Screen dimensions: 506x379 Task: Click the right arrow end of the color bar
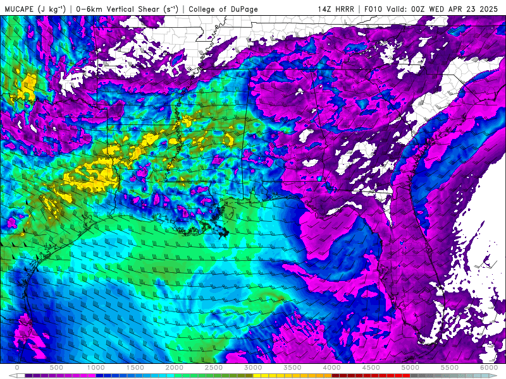(x=493, y=376)
